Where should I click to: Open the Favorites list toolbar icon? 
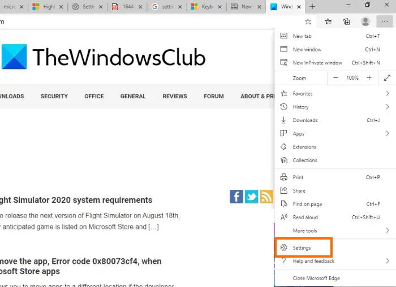click(328, 21)
